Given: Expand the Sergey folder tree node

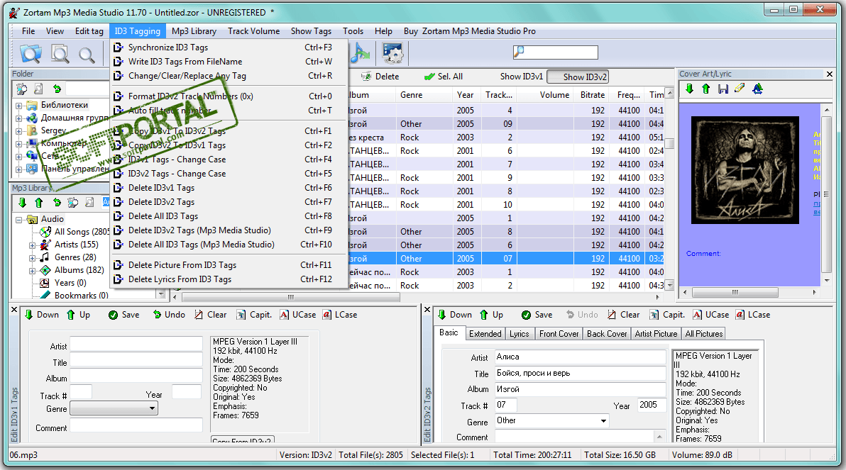Looking at the screenshot, I should pyautogui.click(x=19, y=131).
